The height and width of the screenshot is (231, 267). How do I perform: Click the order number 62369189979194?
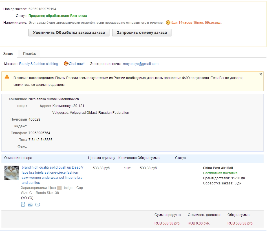pos(42,9)
